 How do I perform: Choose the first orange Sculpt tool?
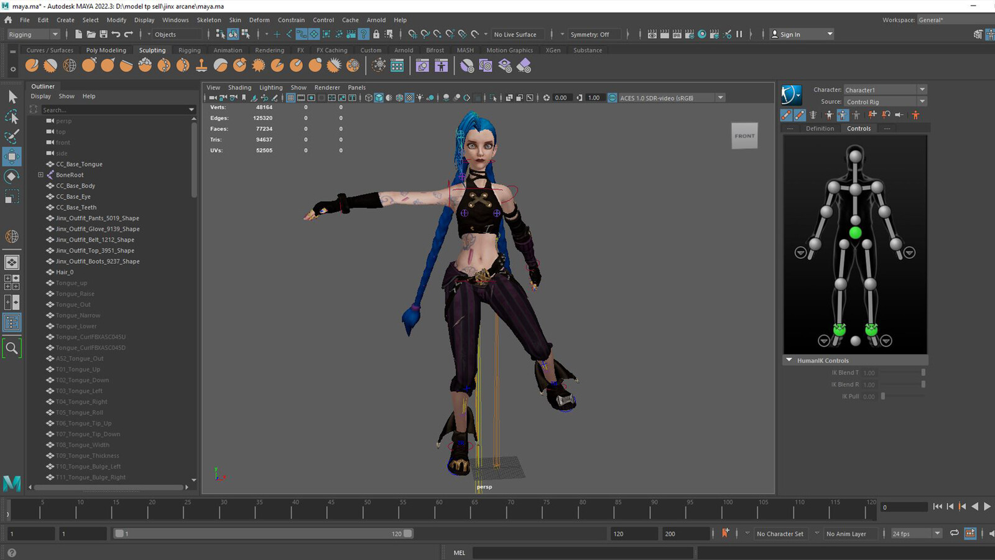coord(32,65)
